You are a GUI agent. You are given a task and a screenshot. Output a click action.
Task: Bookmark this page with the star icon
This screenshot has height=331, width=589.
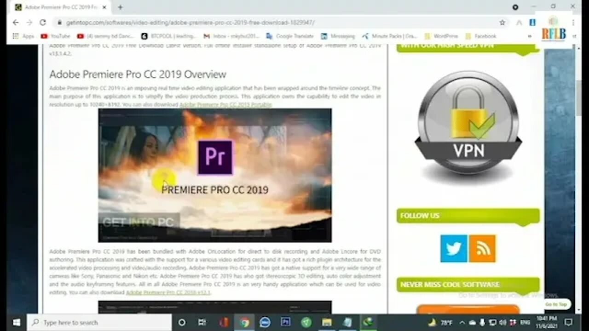point(502,22)
